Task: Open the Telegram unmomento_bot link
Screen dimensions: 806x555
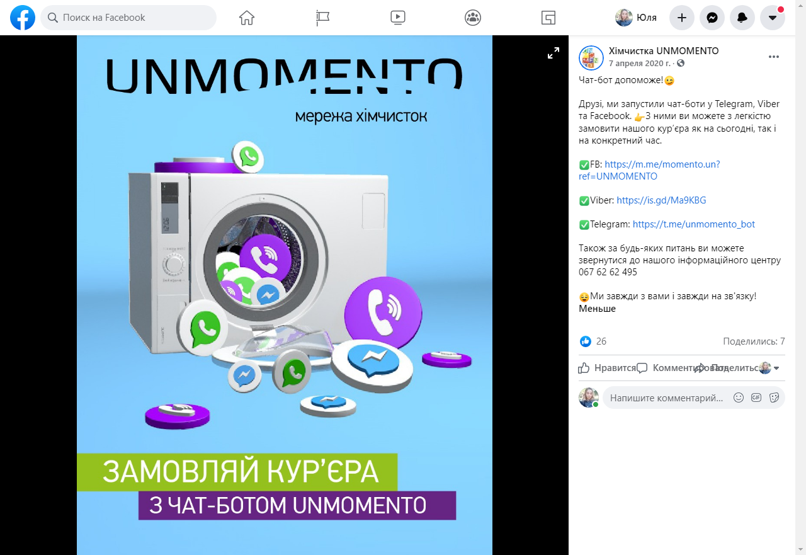Action: pyautogui.click(x=694, y=224)
